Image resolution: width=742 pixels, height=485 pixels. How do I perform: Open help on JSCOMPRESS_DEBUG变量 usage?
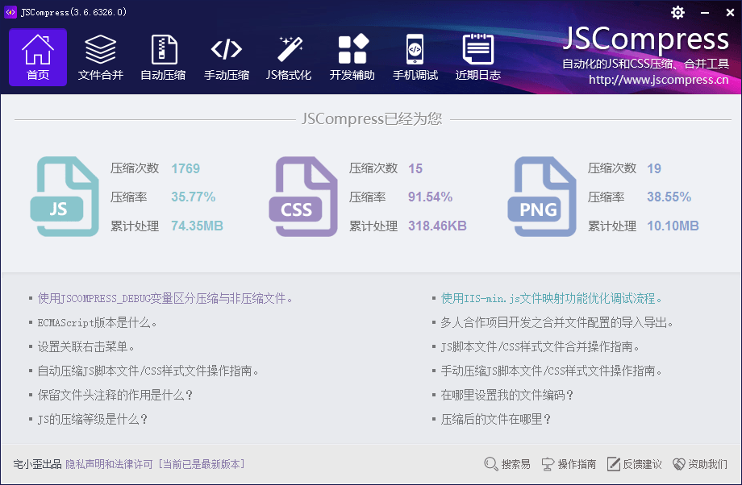pos(165,298)
